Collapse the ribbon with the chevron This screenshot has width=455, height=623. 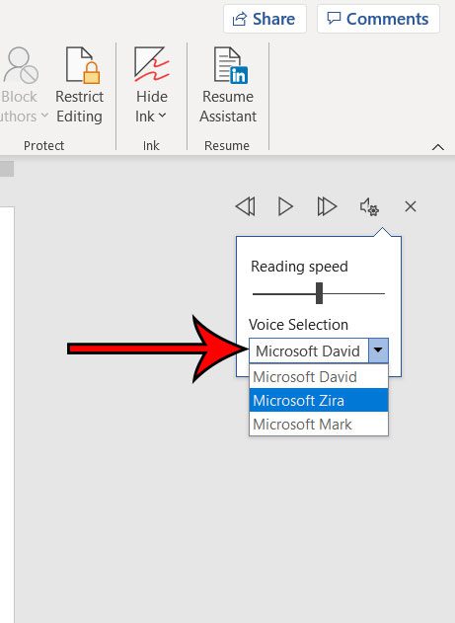tap(437, 147)
